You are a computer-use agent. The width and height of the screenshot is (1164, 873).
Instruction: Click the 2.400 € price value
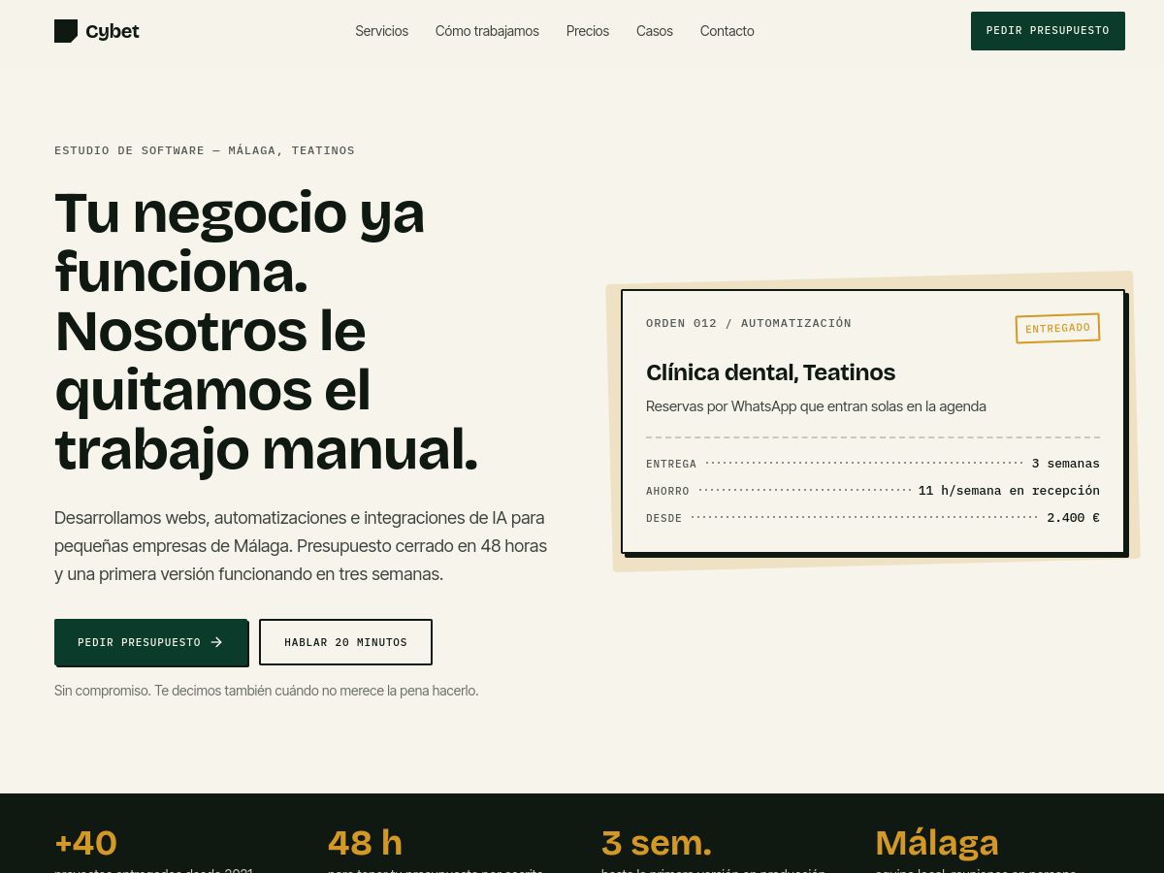click(x=1073, y=518)
